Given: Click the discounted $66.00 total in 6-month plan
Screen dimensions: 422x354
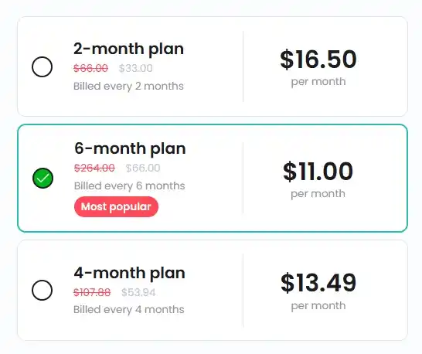Looking at the screenshot, I should [143, 168].
